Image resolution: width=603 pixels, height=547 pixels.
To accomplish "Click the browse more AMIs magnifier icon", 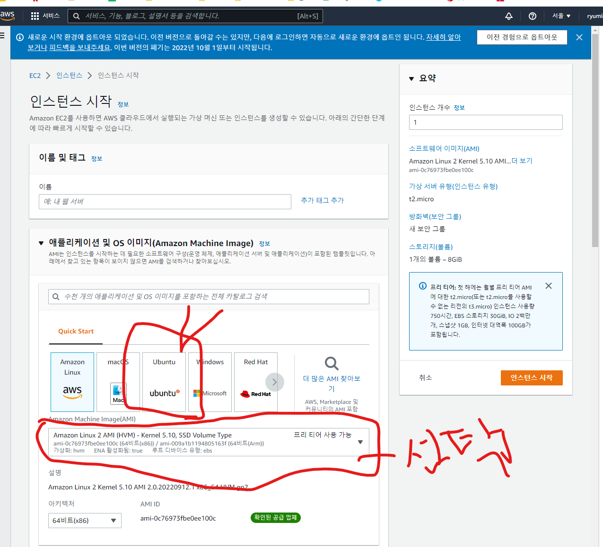I will (332, 364).
